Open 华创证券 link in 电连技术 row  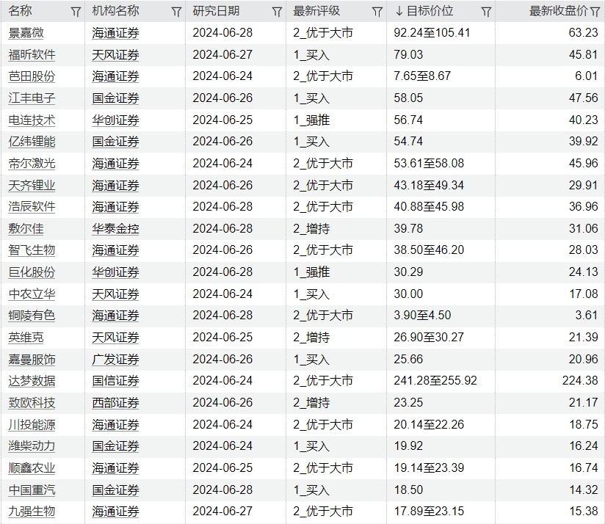point(115,120)
